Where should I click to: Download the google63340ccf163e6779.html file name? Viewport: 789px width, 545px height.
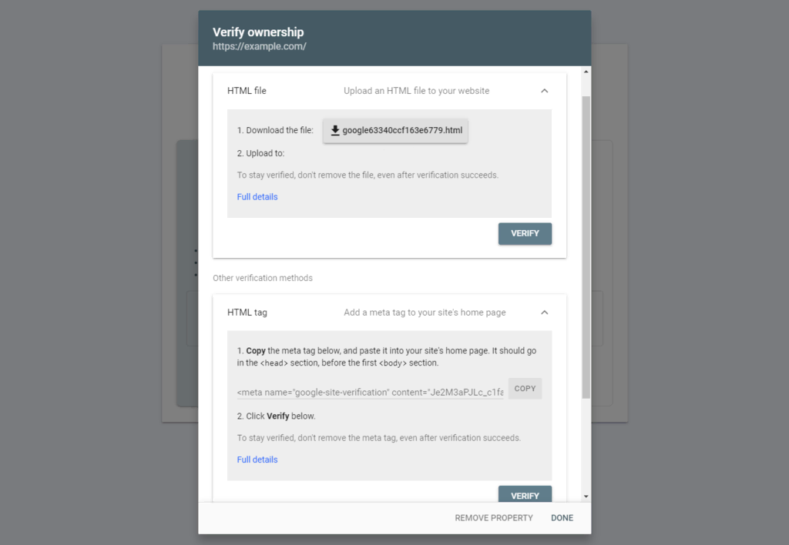pos(402,131)
